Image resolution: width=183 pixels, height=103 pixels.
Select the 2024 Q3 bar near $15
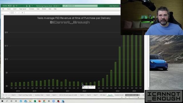pos(120,66)
